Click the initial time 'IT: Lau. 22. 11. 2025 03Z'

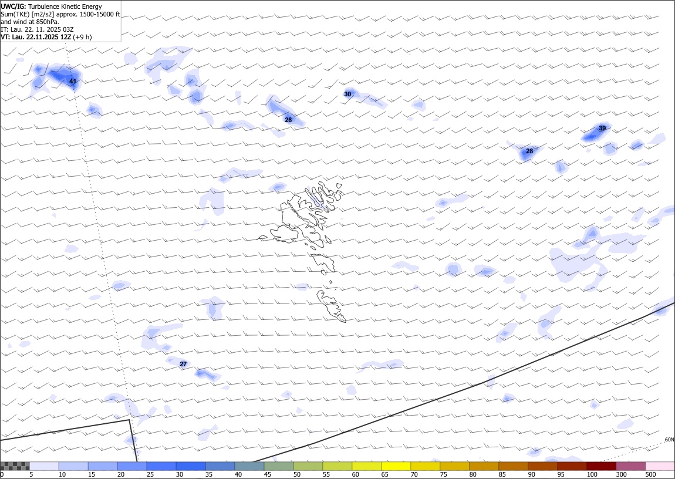pos(38,29)
